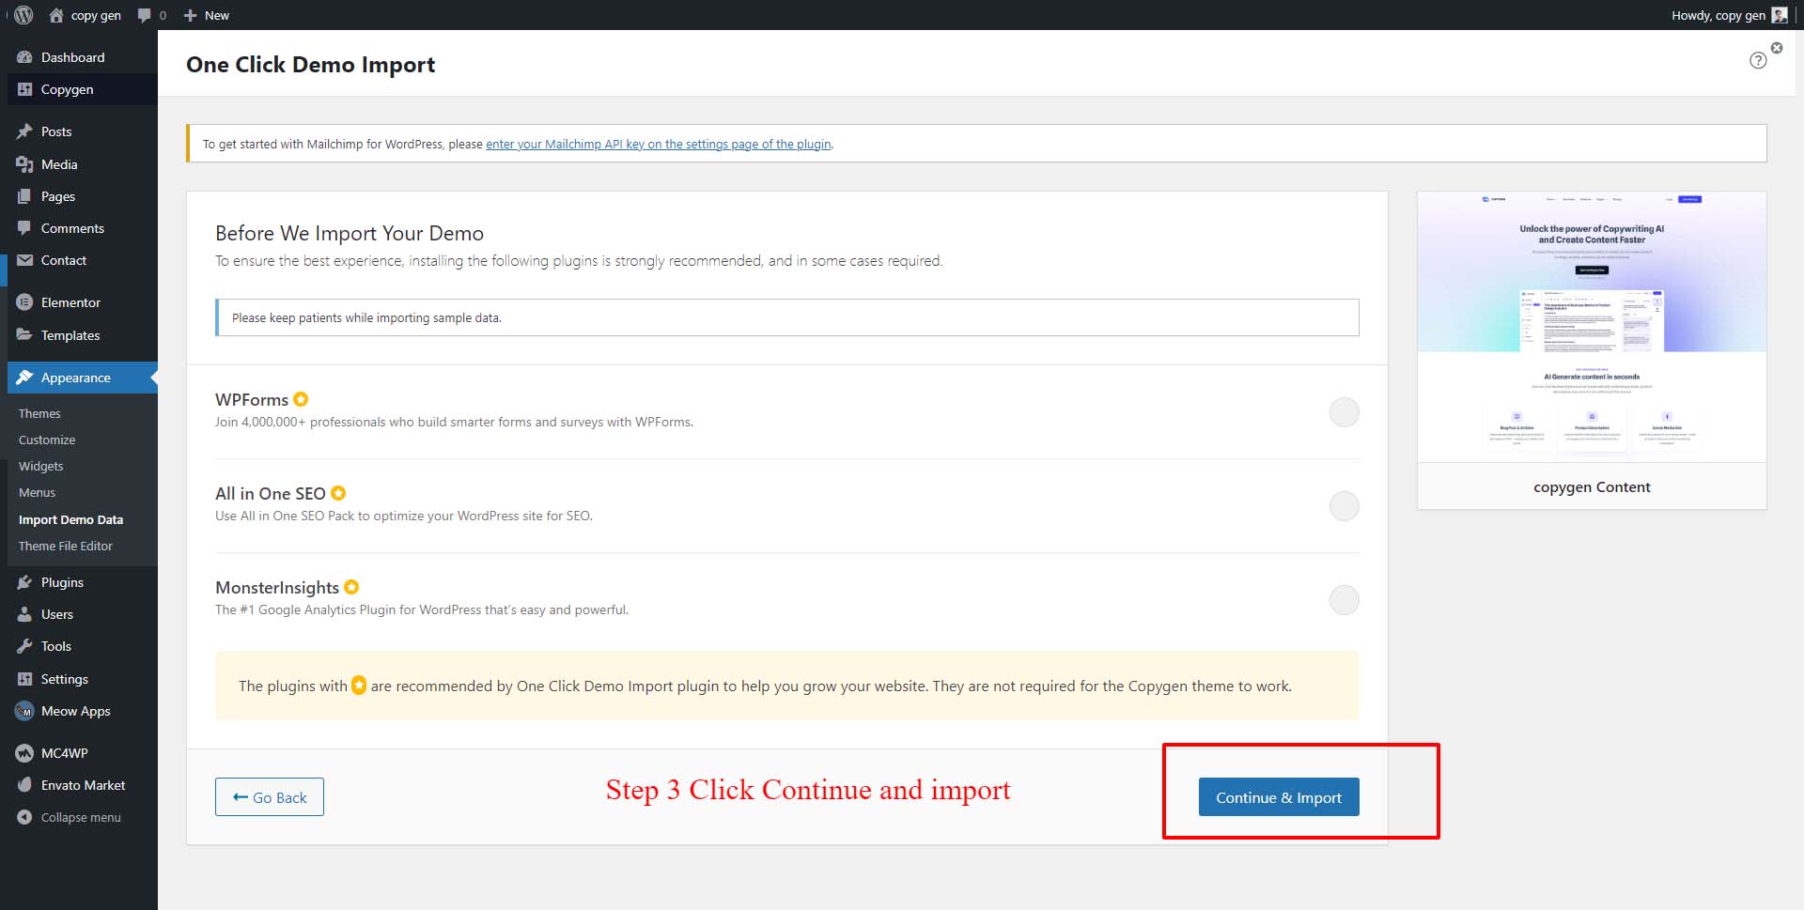1804x910 pixels.
Task: Click the MC4WP Mailchimp icon
Action: click(24, 753)
